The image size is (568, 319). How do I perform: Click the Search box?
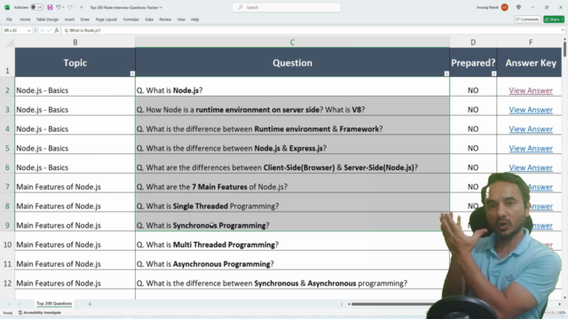tap(286, 7)
